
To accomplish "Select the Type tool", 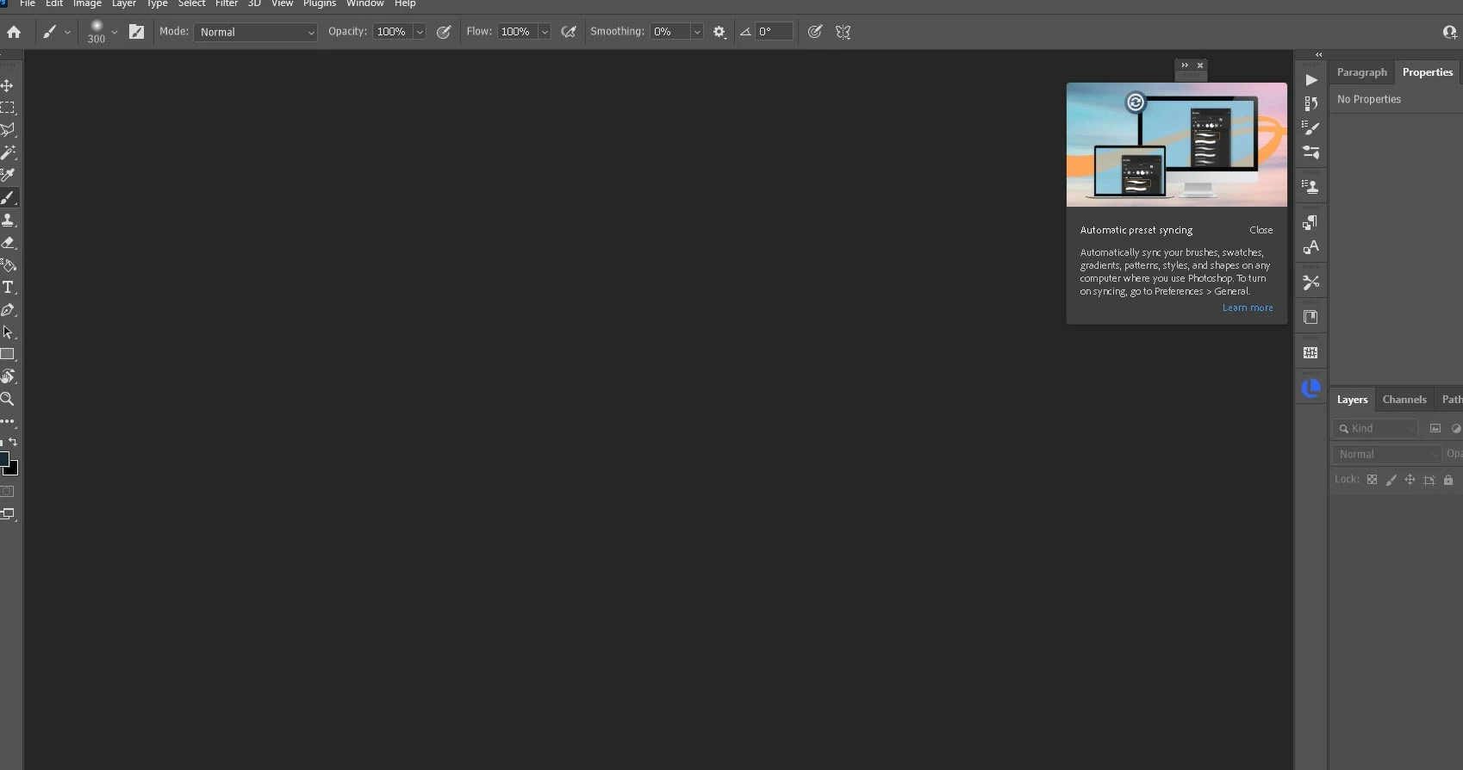I will 7,287.
